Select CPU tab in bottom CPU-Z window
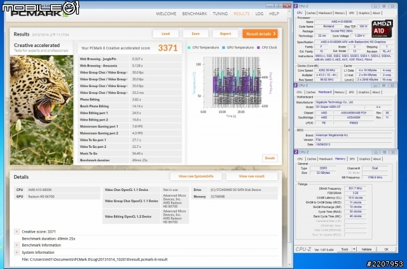The width and height of the screenshot is (407, 269). click(300, 159)
